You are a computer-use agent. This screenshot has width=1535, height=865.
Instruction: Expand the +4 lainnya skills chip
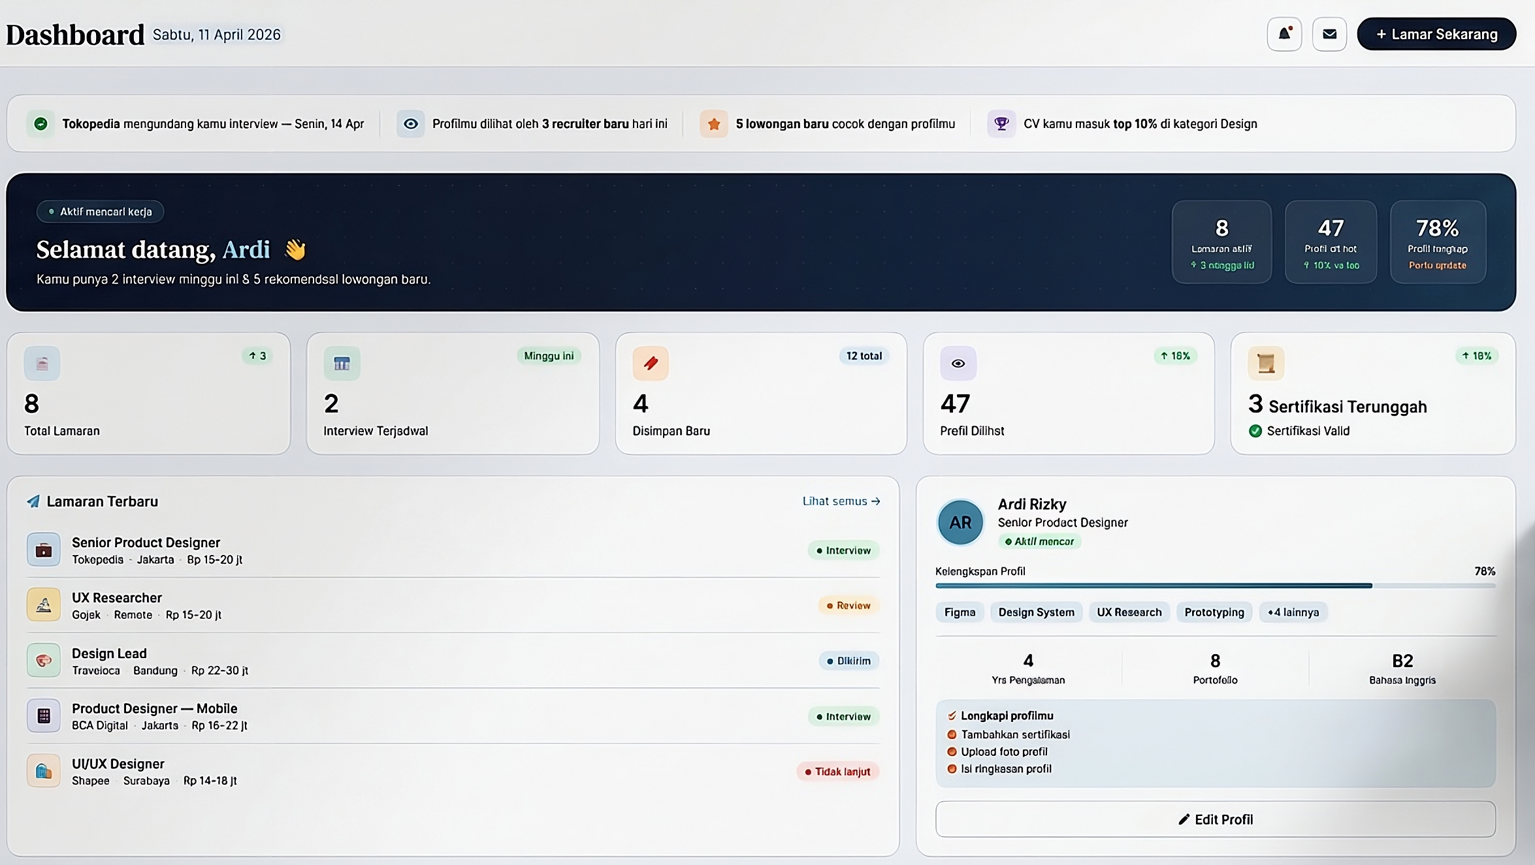point(1293,612)
